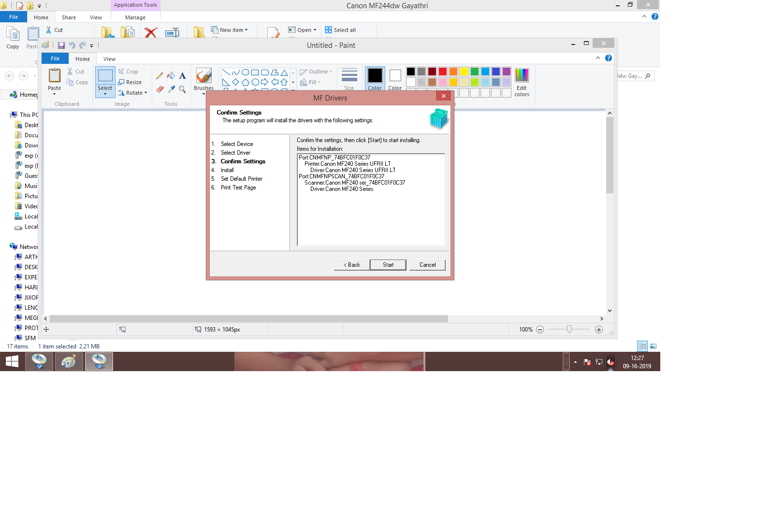Screen dimensions: 770x505
Task: Select the Magnifier tool in Paint
Action: coord(182,89)
